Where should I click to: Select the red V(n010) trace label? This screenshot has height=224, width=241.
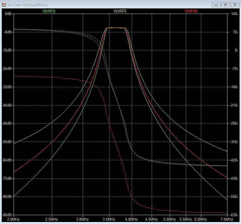191,11
